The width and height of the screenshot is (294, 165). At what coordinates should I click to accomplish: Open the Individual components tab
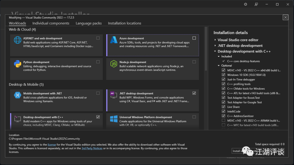[51, 23]
